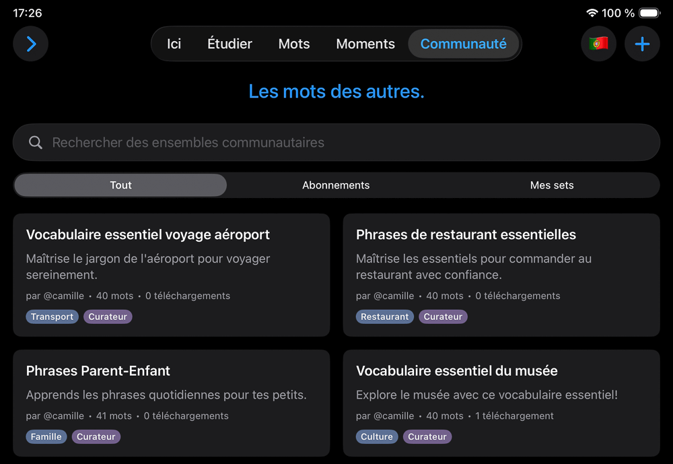Tap the Culture tag badge
The image size is (673, 464).
377,436
